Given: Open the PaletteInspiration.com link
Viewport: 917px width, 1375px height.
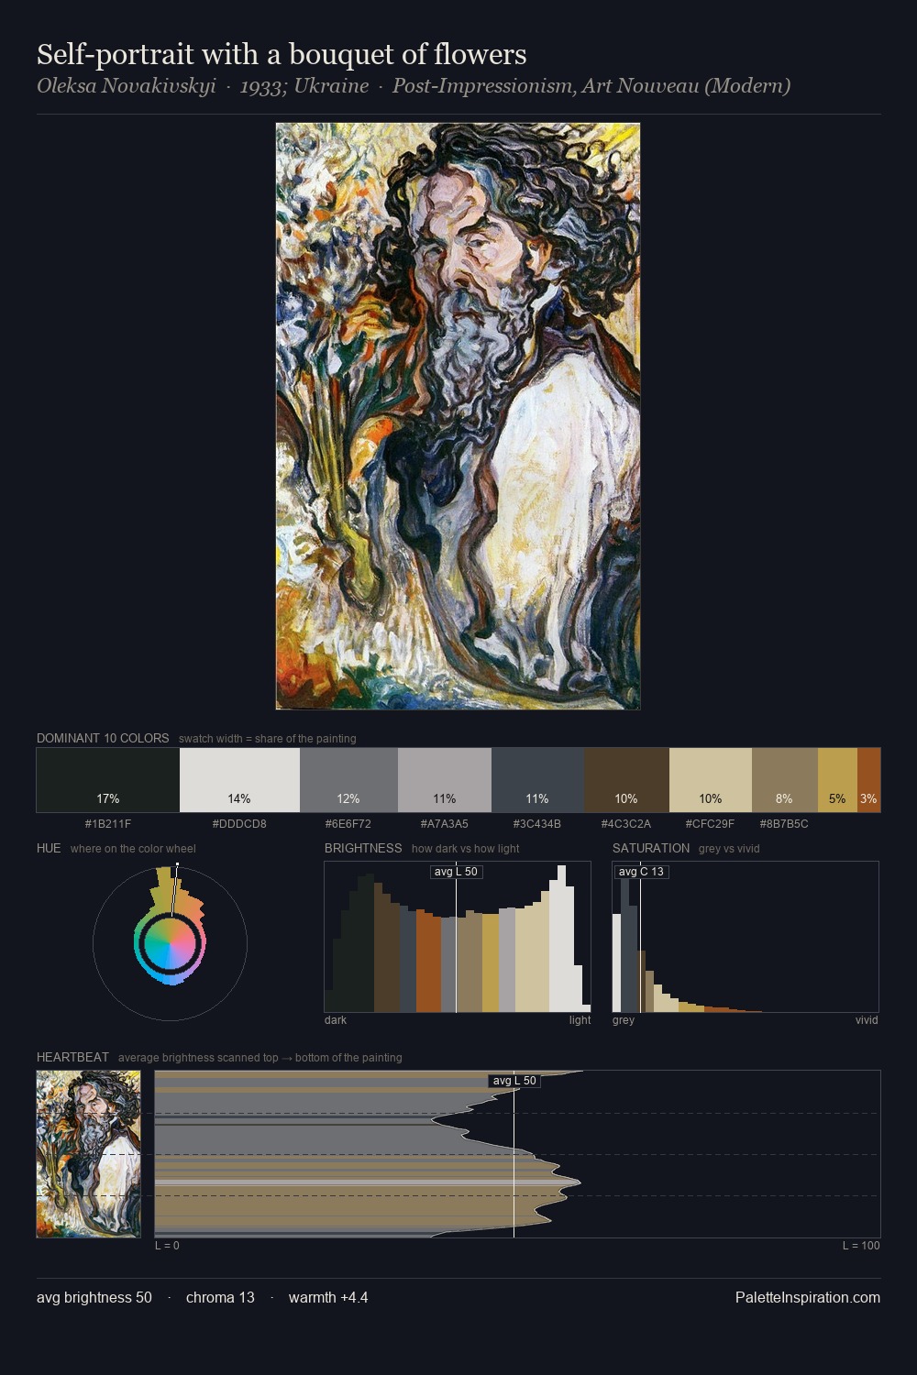Looking at the screenshot, I should coord(808,1297).
